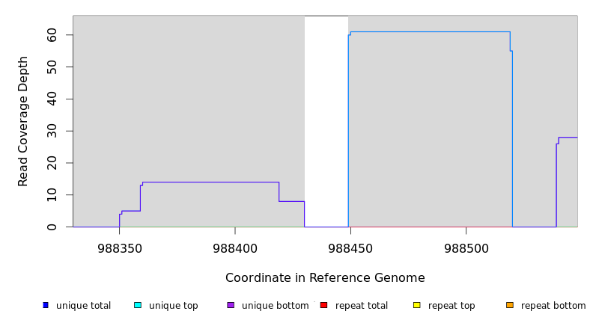Click the blue 'unique total' legend swatch
Image resolution: width=593 pixels, height=323 pixels.
[46, 305]
